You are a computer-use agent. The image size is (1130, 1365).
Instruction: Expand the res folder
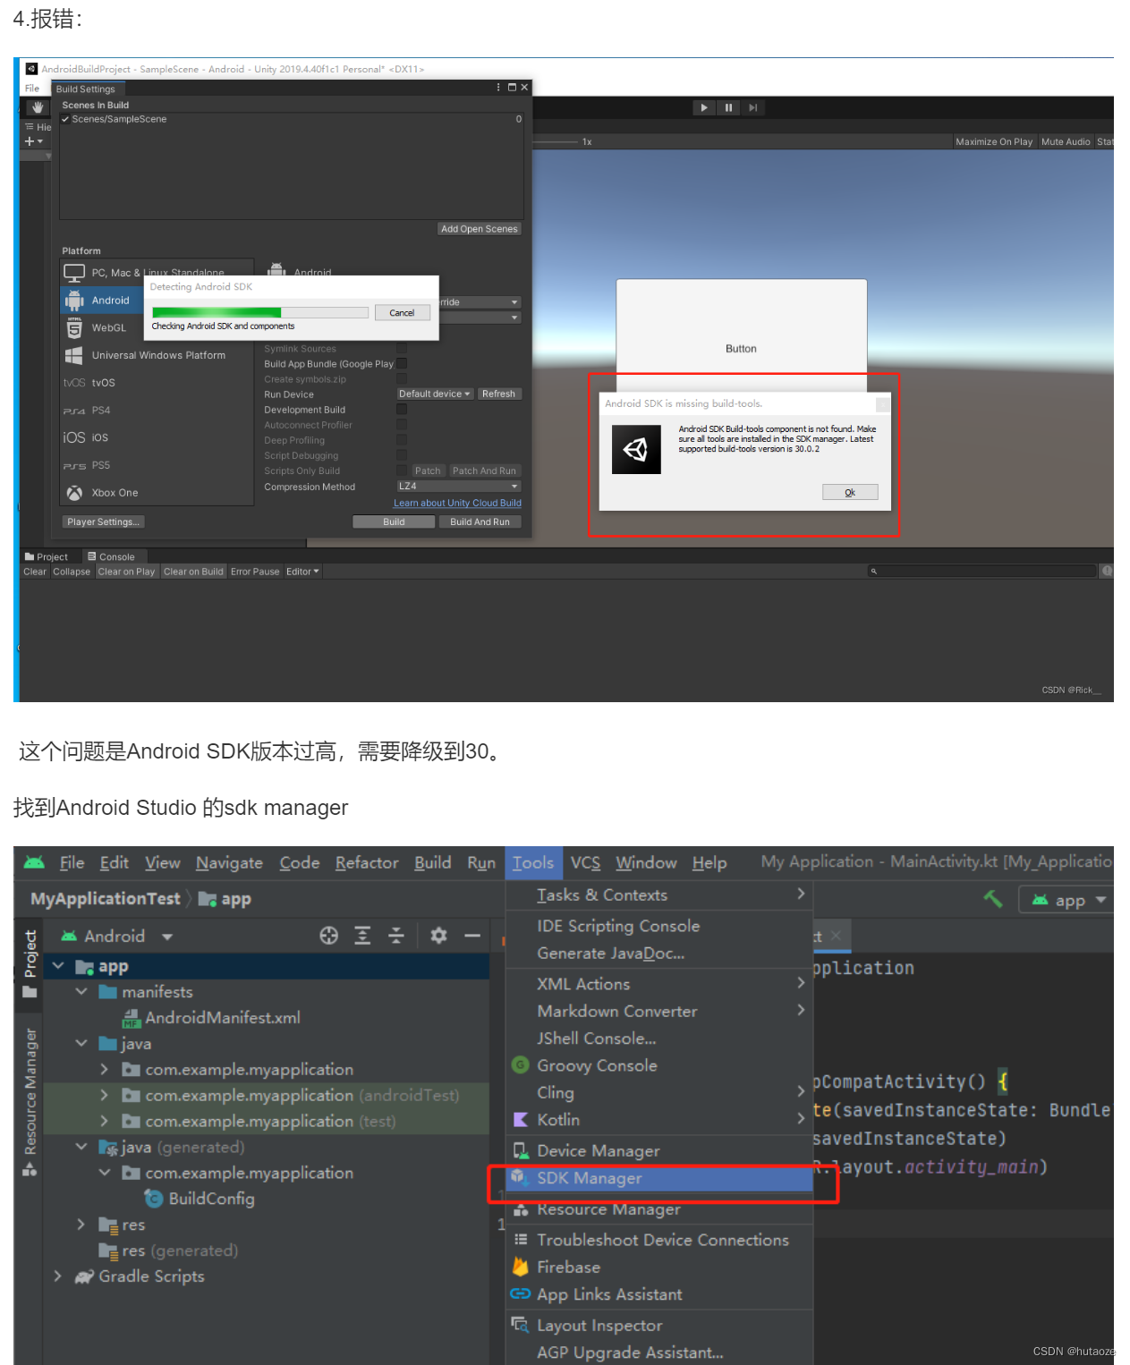tap(81, 1225)
